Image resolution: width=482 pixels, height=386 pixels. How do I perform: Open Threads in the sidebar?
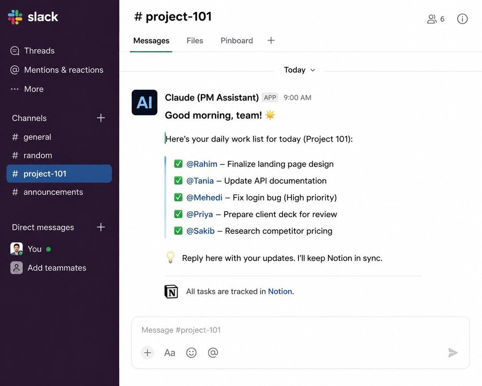(x=33, y=51)
